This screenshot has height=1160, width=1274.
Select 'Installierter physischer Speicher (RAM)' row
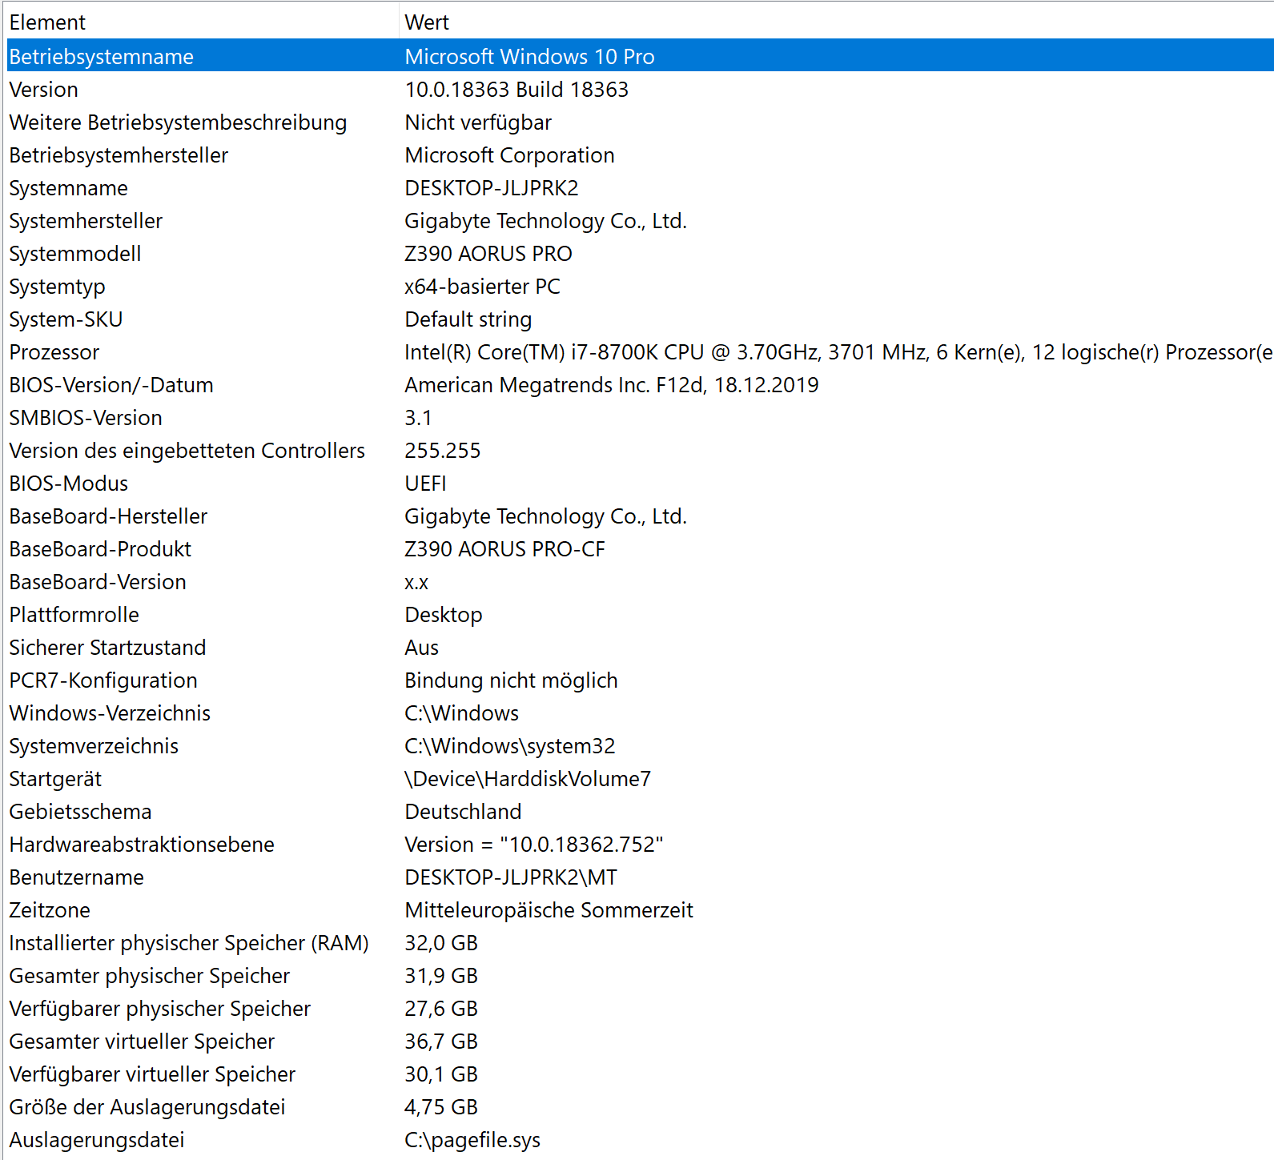pos(640,943)
